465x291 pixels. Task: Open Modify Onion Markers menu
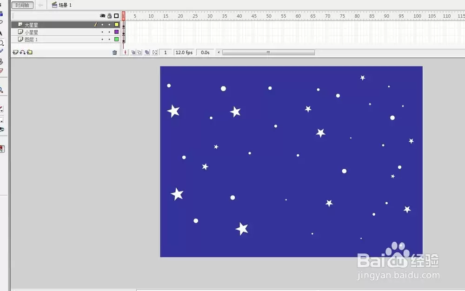(x=154, y=53)
